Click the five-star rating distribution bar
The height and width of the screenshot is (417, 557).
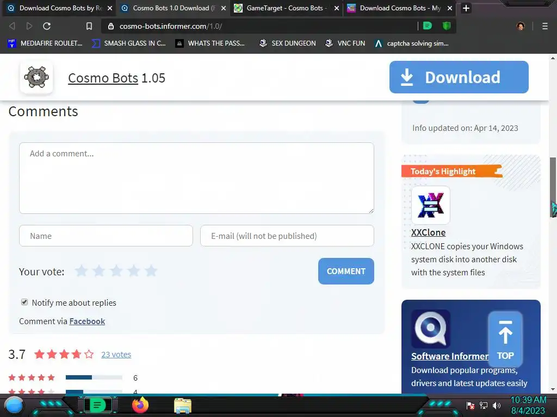point(94,377)
